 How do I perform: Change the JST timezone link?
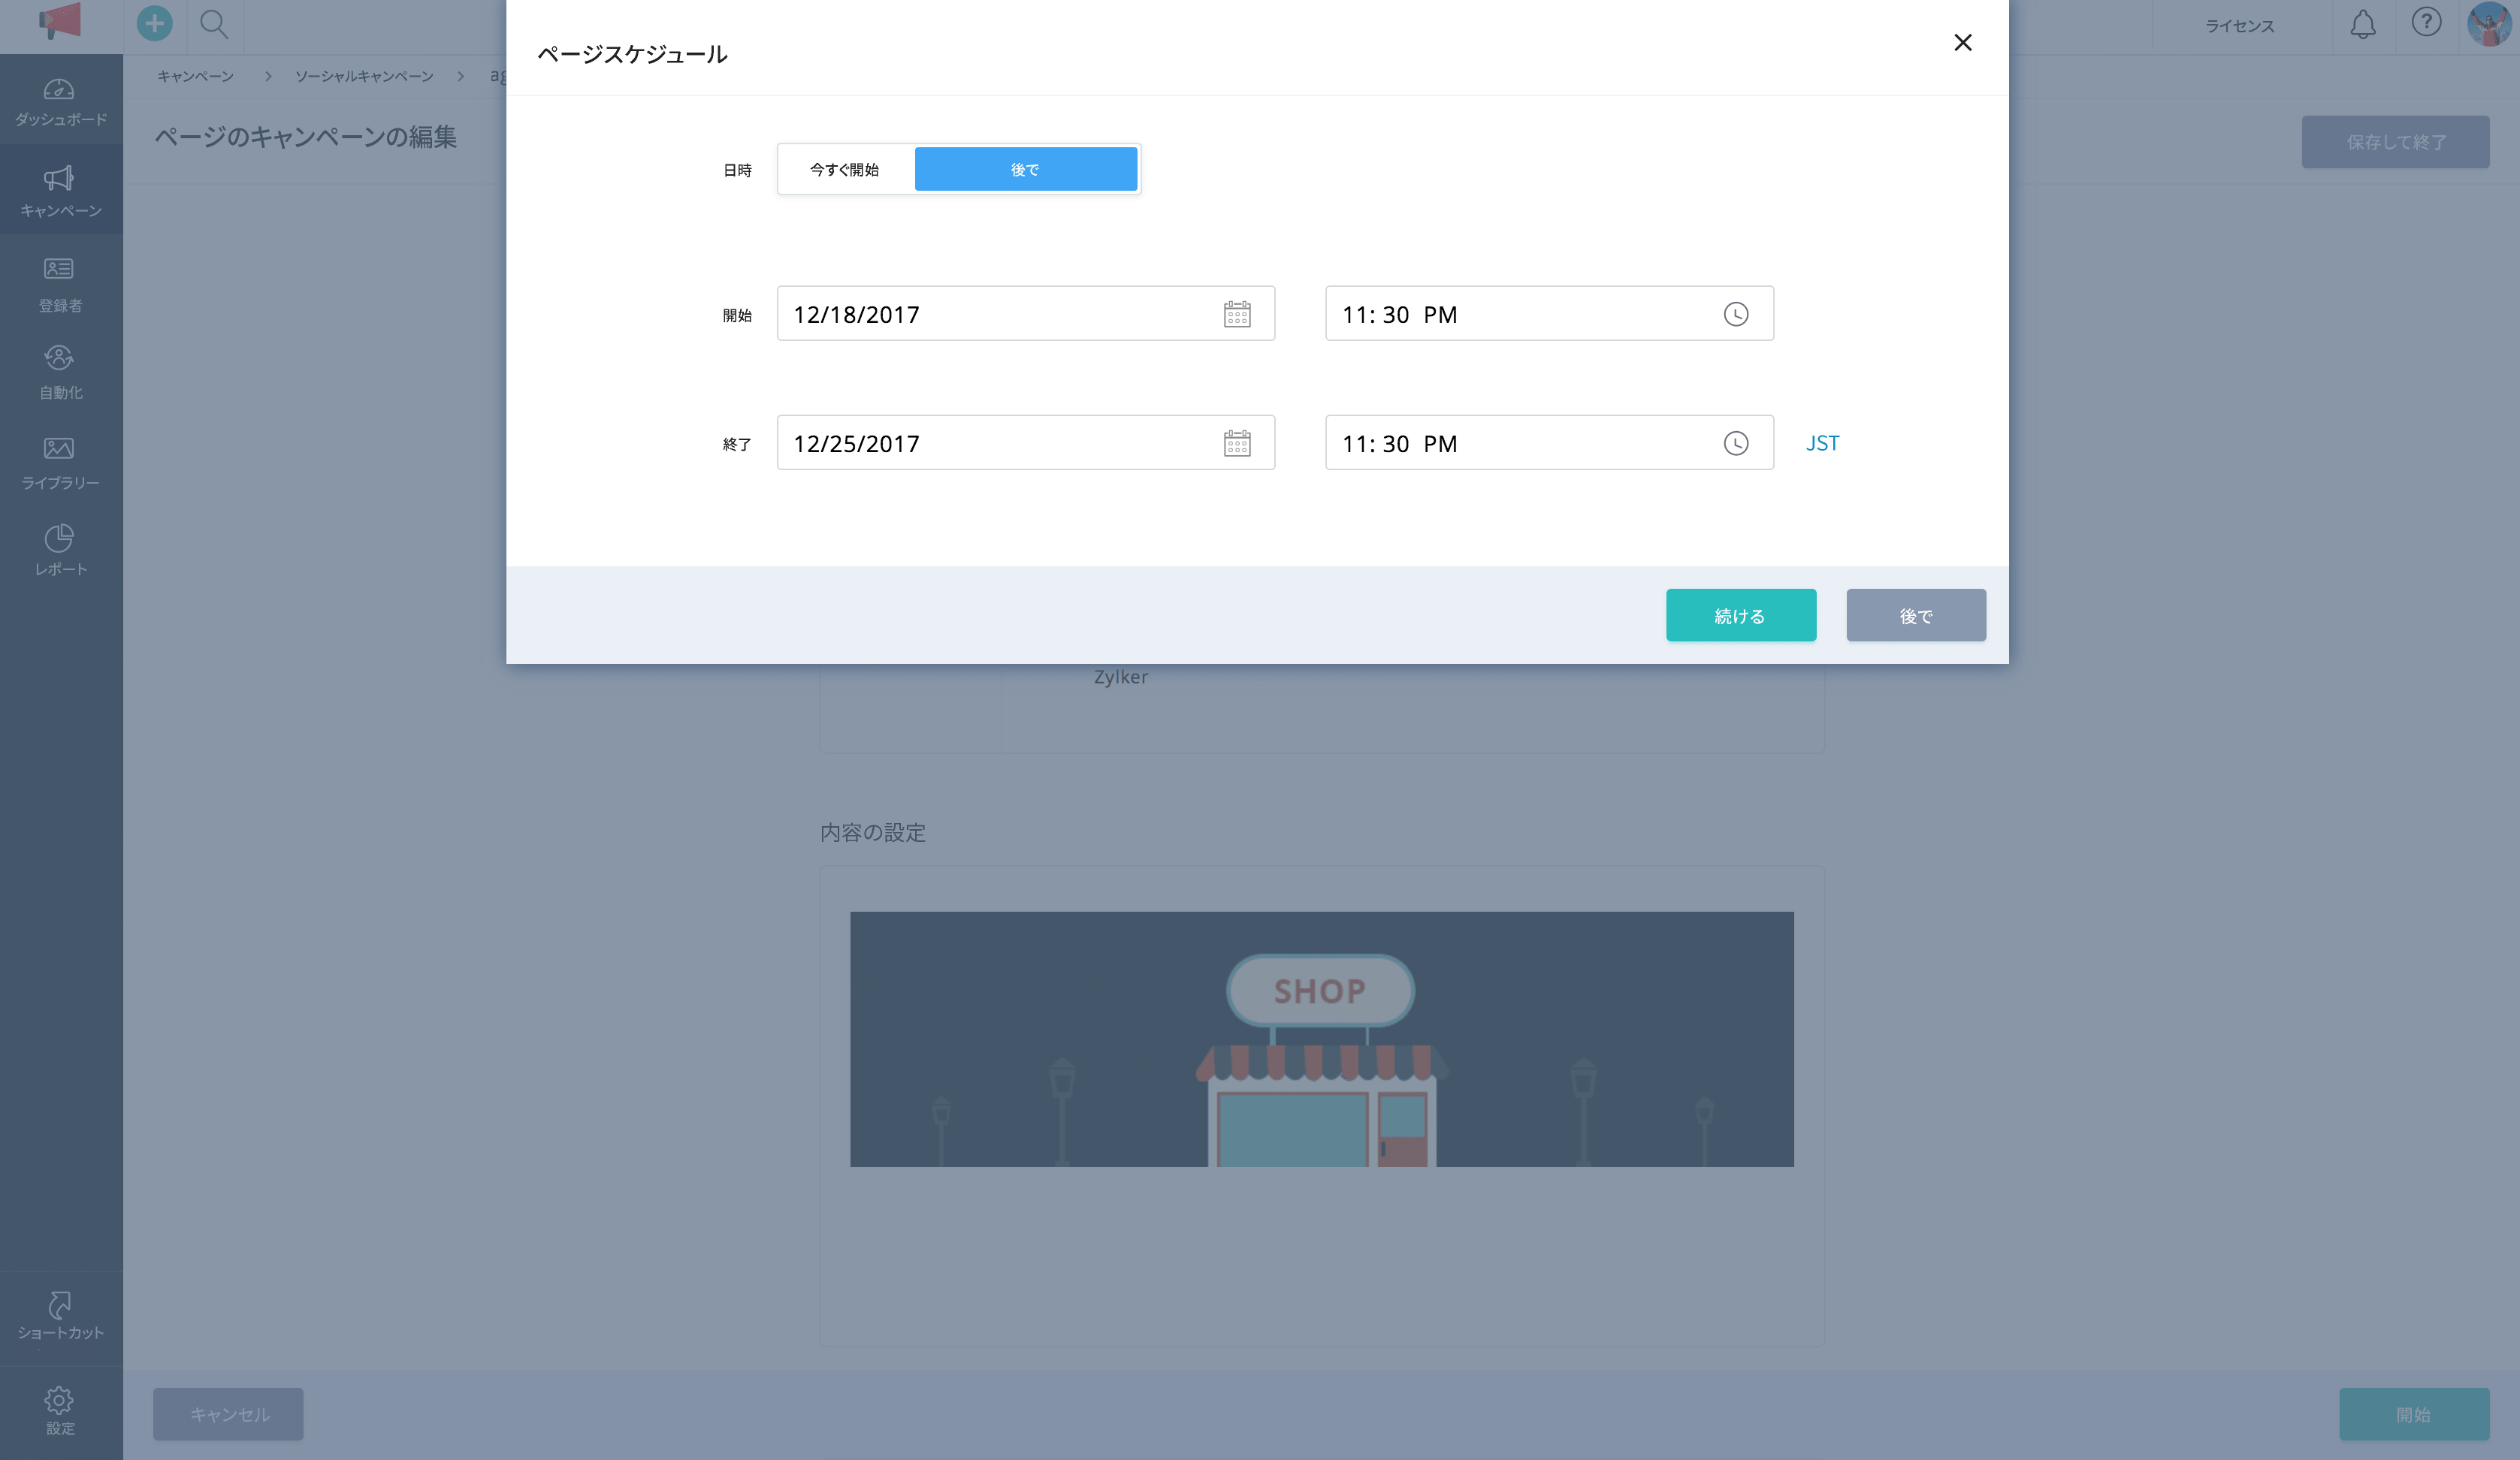[1822, 442]
